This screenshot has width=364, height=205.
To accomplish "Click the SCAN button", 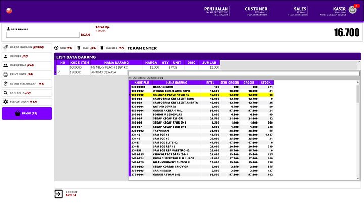I will coord(85,35).
